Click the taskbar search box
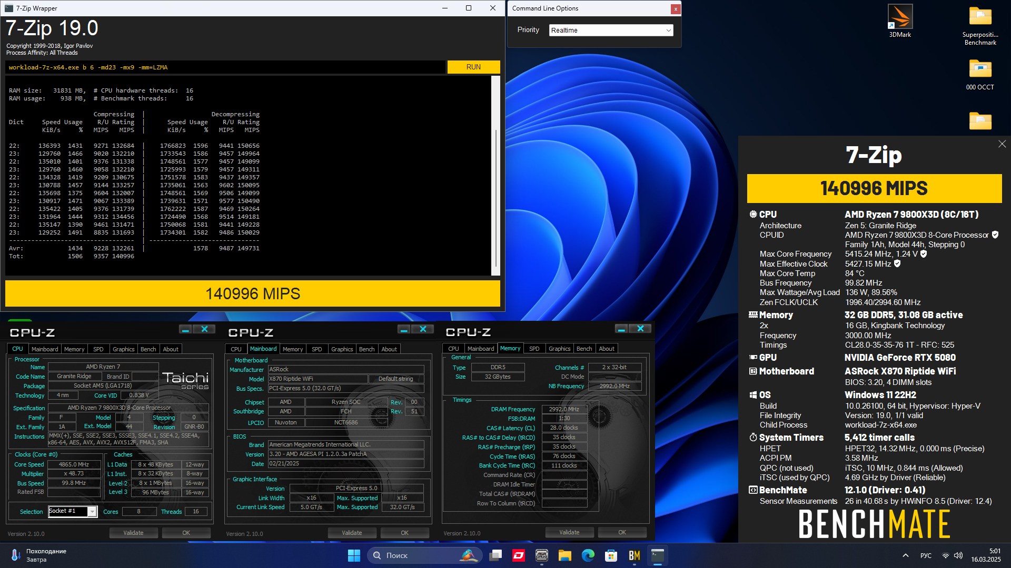Image resolution: width=1011 pixels, height=568 pixels. click(x=424, y=555)
